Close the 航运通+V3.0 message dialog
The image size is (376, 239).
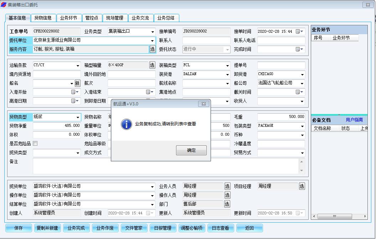click(204, 104)
